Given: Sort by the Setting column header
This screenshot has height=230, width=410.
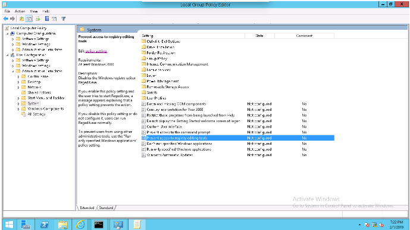Looking at the screenshot, I should tap(192, 36).
